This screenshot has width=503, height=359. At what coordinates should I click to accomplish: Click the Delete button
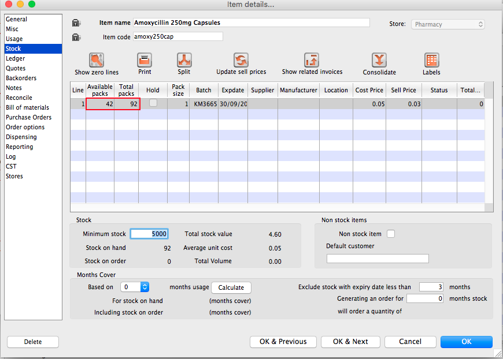pyautogui.click(x=33, y=342)
